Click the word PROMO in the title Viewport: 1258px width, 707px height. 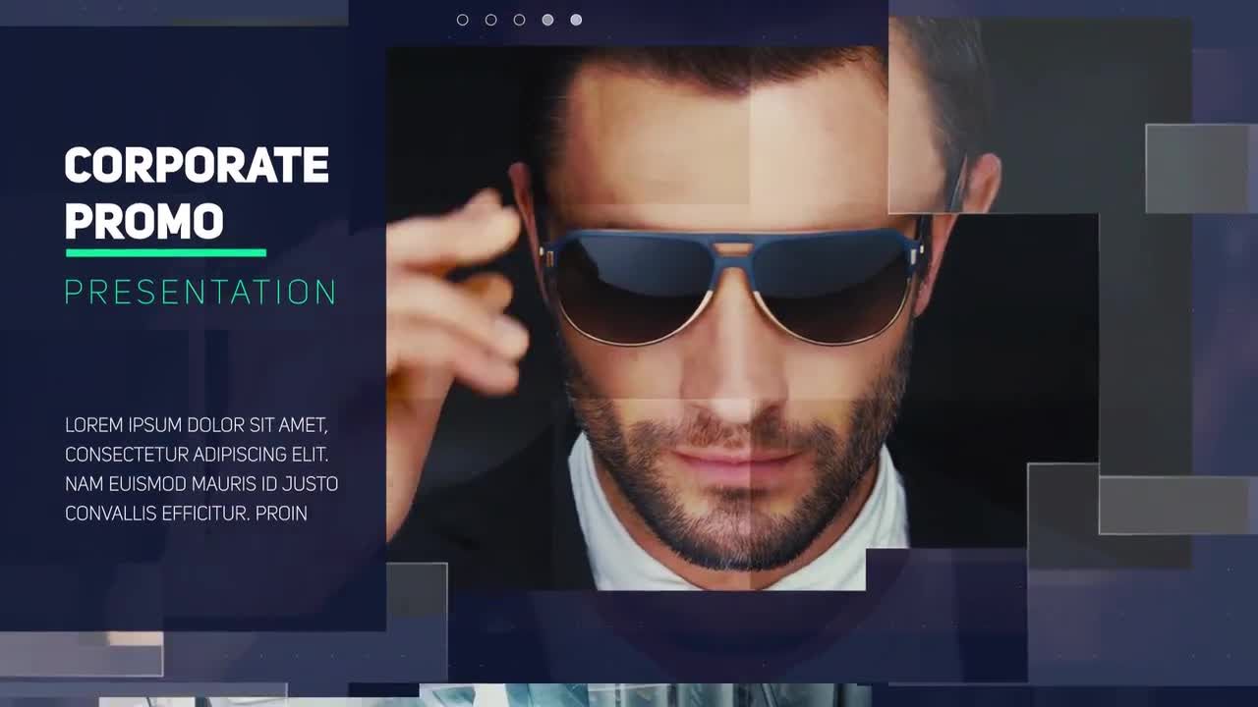144,222
